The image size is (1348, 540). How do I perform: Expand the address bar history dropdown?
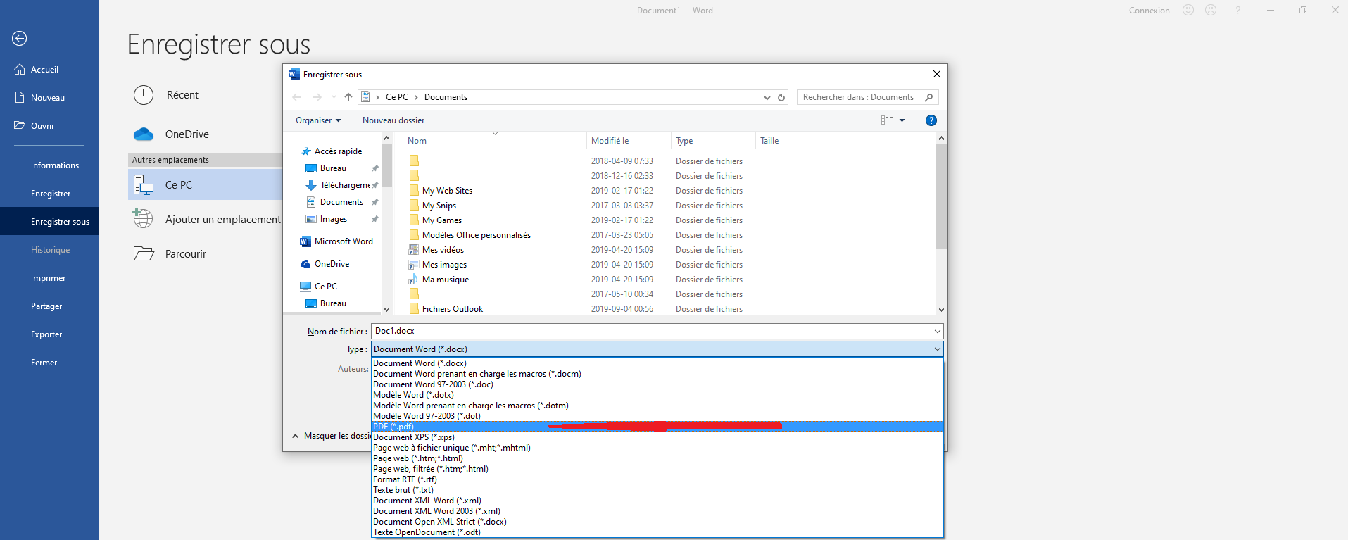click(767, 97)
